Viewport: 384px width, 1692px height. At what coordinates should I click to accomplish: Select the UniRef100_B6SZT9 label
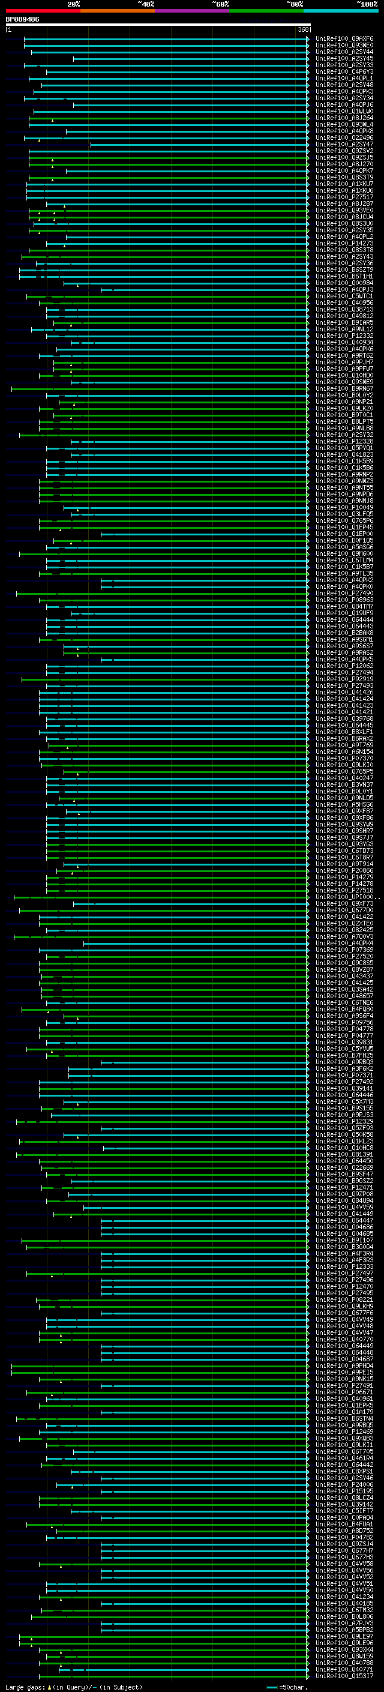pos(344,270)
